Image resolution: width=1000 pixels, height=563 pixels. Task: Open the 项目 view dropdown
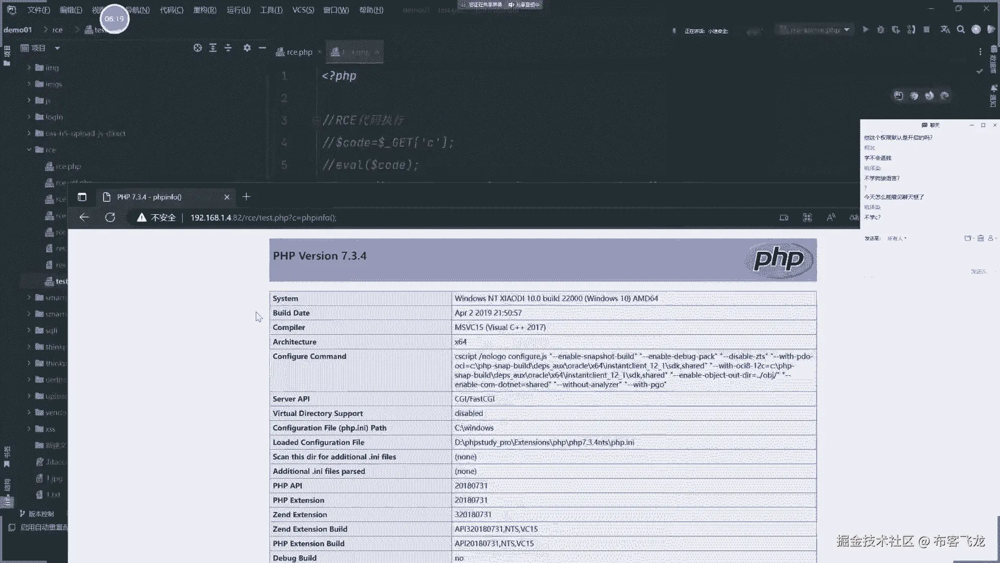(57, 48)
